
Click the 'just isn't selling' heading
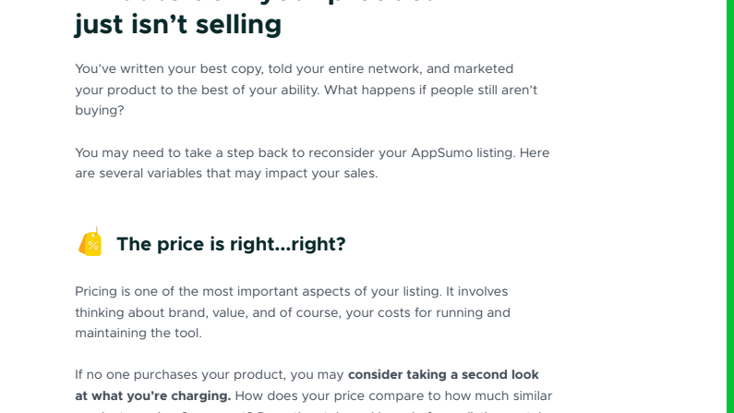[x=178, y=24]
